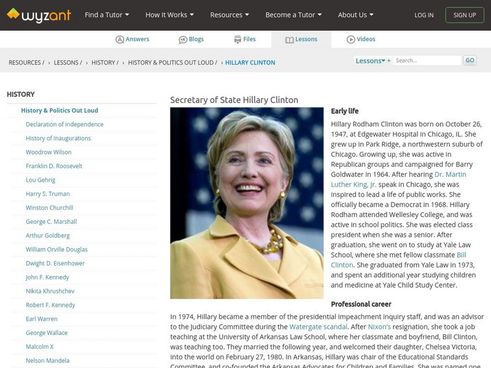This screenshot has width=491, height=368.
Task: Click the GO search button
Action: click(470, 60)
